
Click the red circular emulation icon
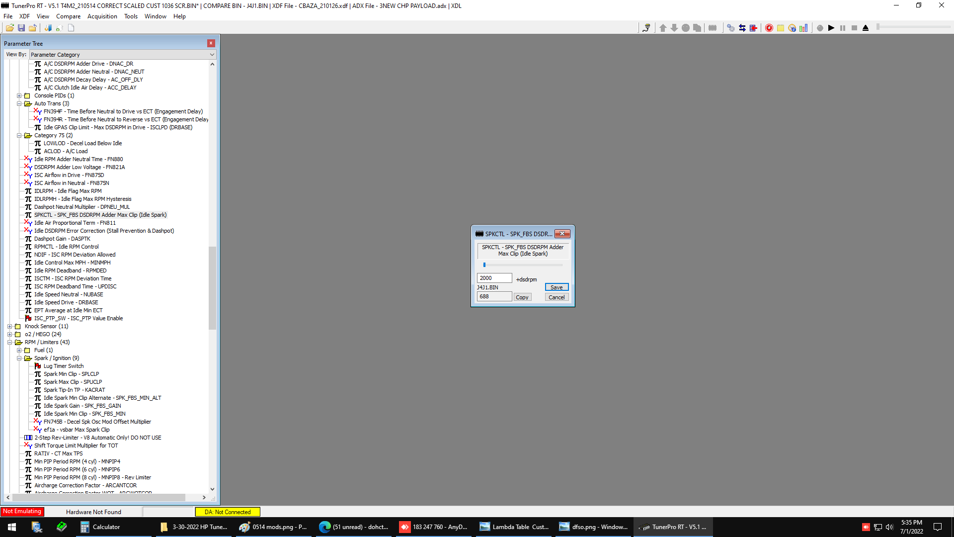(x=769, y=28)
